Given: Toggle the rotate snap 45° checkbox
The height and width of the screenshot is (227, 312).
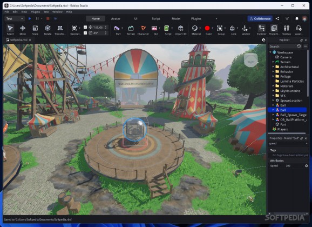Looking at the screenshot, I should pyautogui.click(x=85, y=33).
